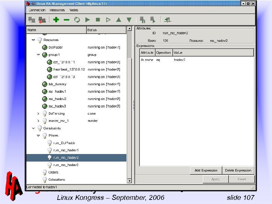This screenshot has width=272, height=204.
Task: Click light bulb icon beside Resources
Action: click(40, 40)
